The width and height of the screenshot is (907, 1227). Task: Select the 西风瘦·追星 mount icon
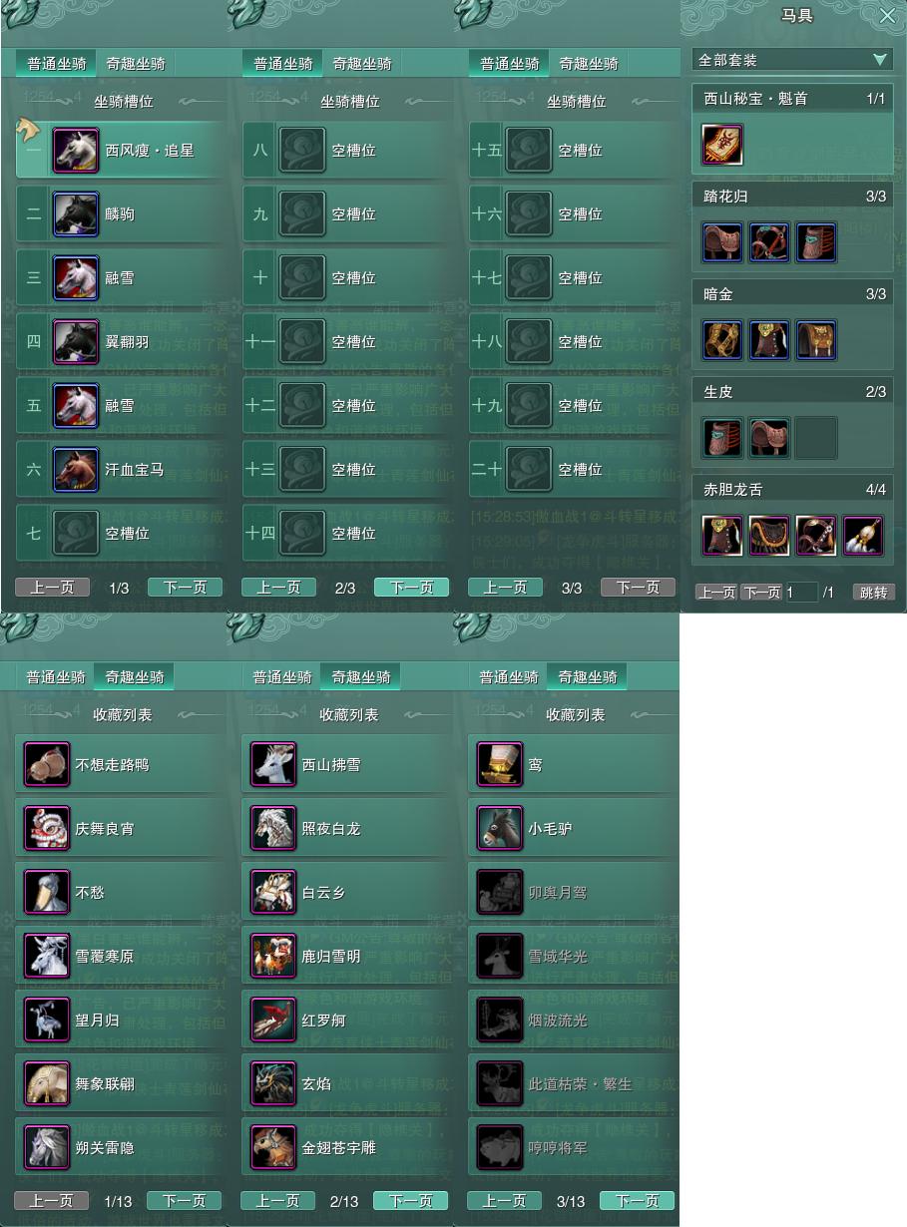pyautogui.click(x=76, y=151)
